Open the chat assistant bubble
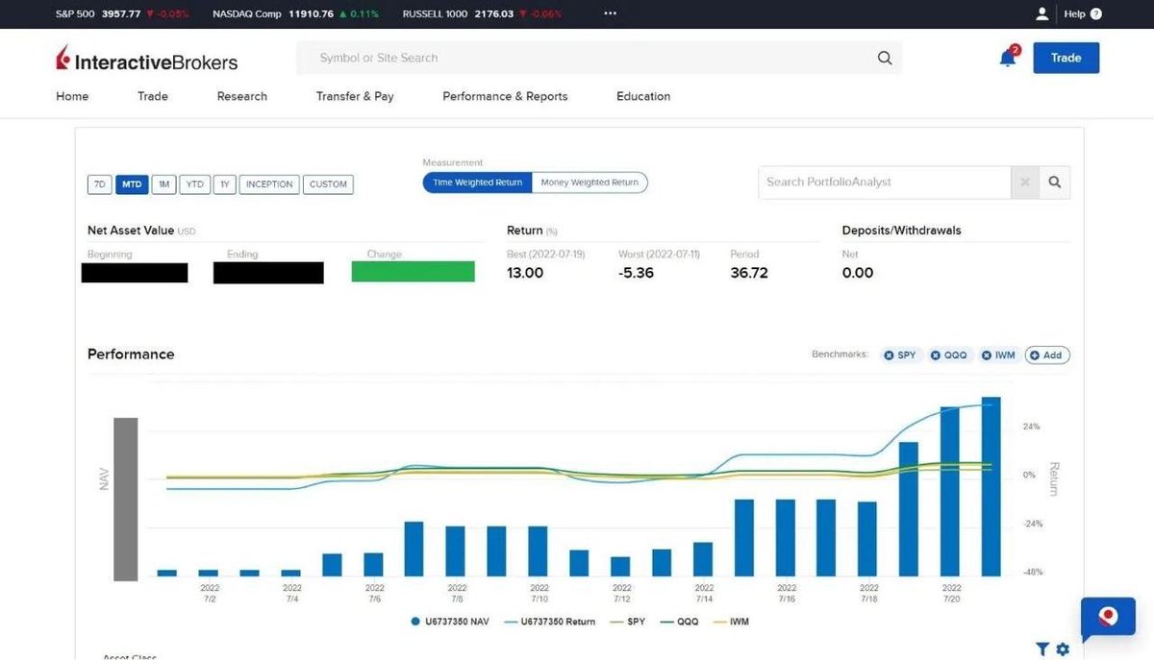The width and height of the screenshot is (1154, 660). [1108, 618]
